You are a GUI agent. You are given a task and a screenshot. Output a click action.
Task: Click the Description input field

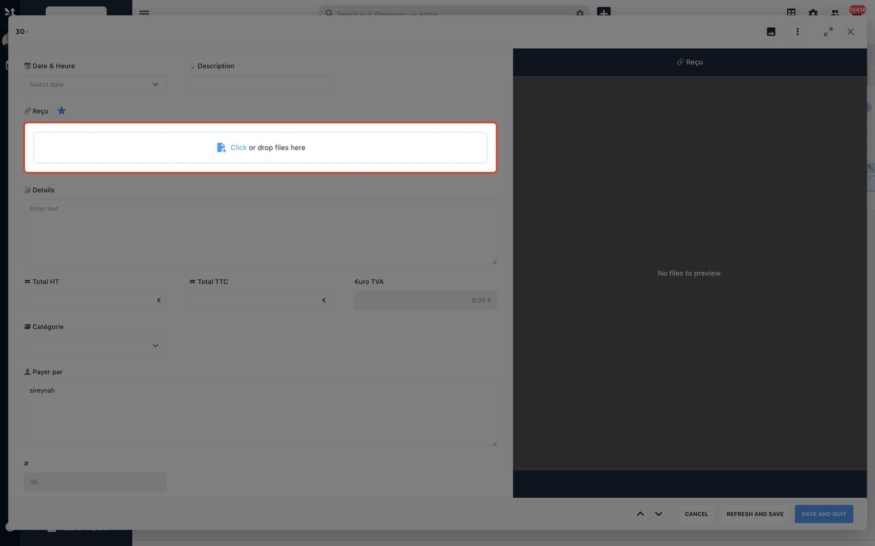[x=260, y=84]
